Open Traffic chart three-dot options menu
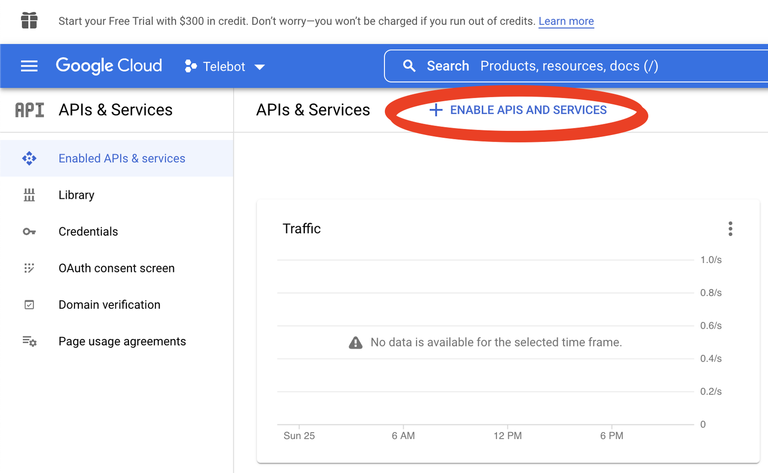768x473 pixels. (x=730, y=229)
